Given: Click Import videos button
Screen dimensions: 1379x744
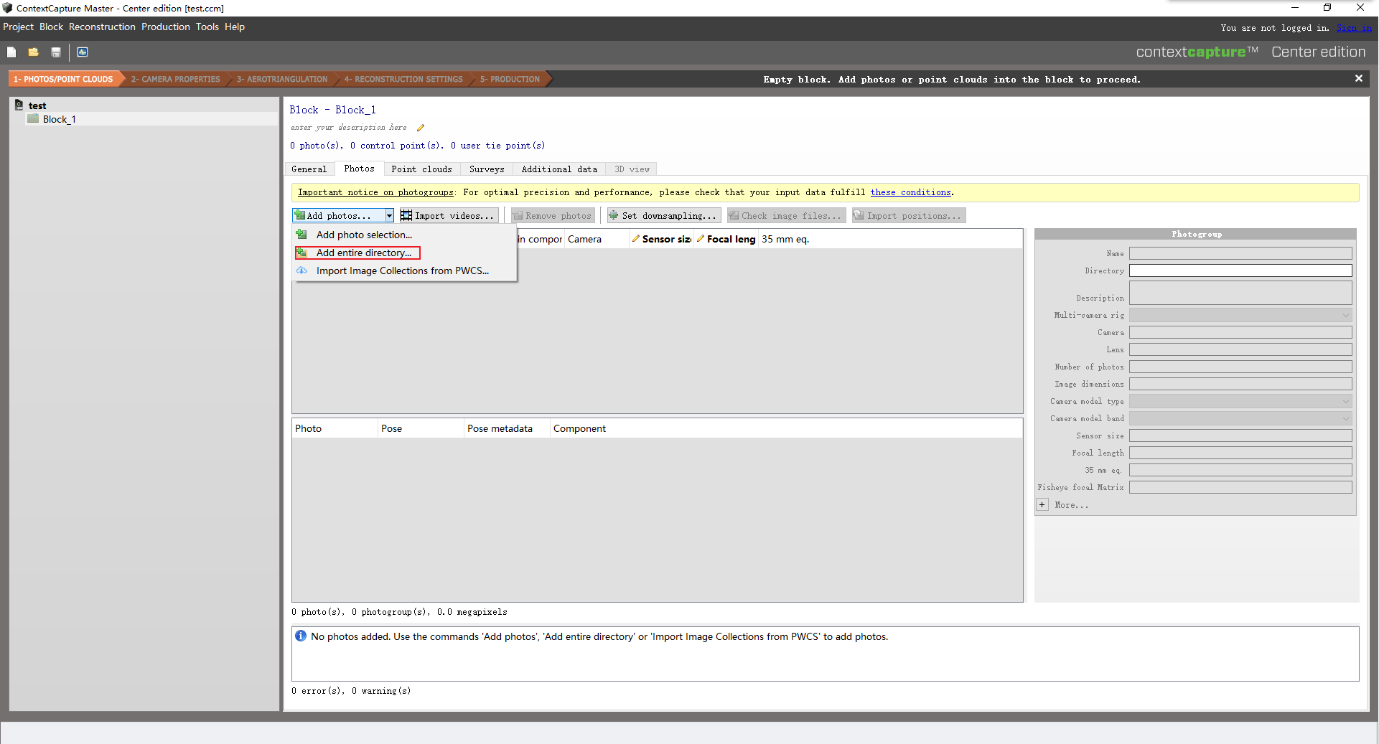Looking at the screenshot, I should coord(448,215).
